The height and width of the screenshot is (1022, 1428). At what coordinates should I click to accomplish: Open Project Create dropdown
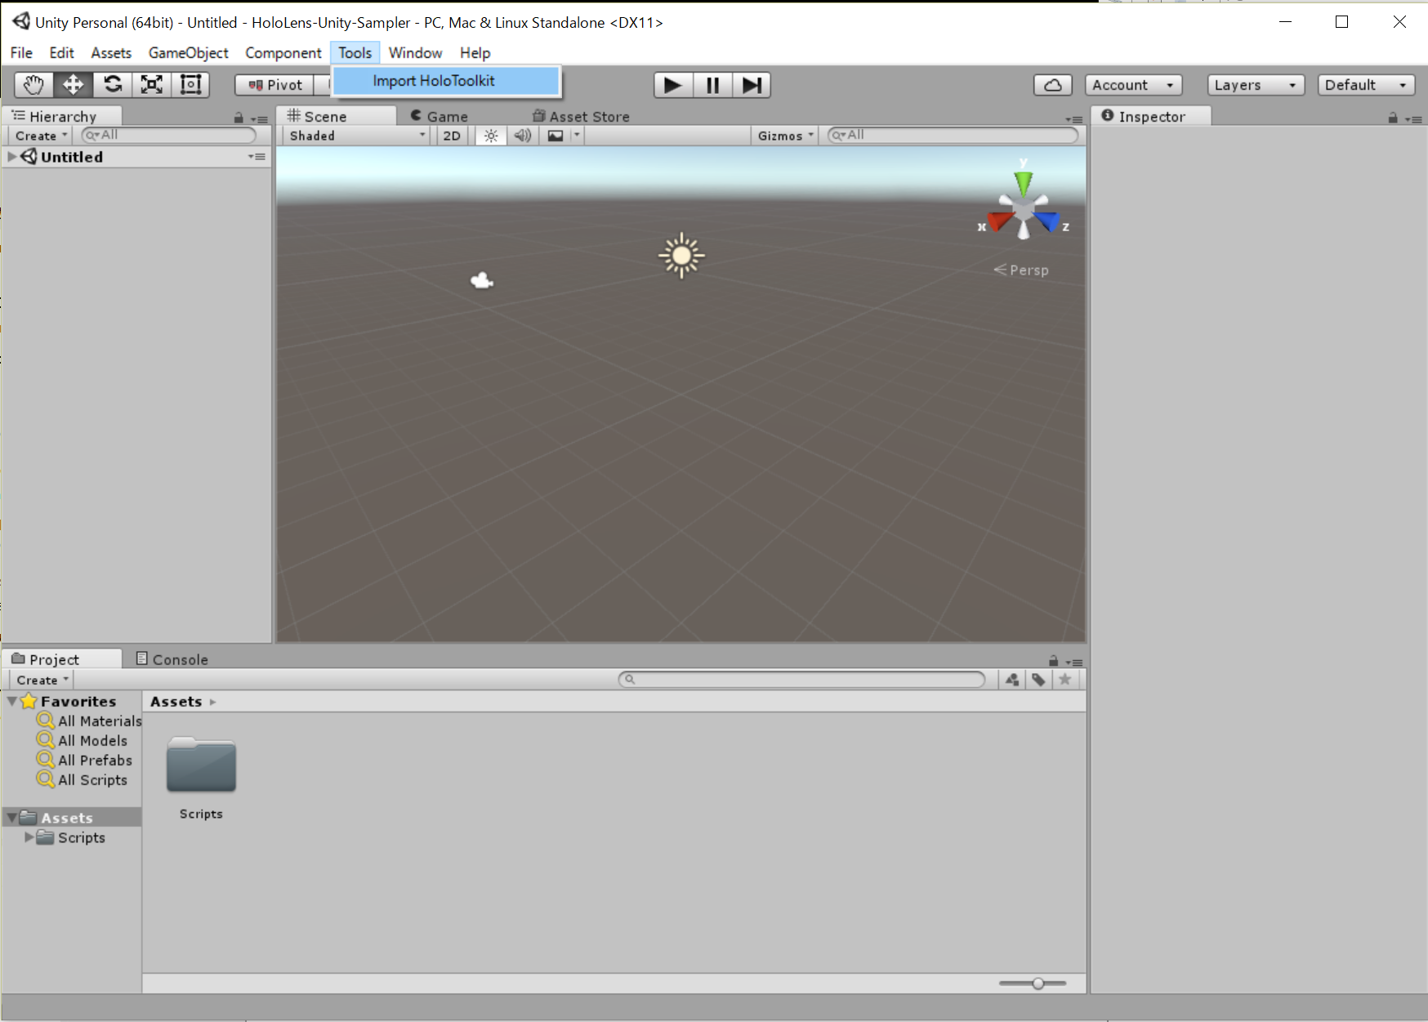42,680
